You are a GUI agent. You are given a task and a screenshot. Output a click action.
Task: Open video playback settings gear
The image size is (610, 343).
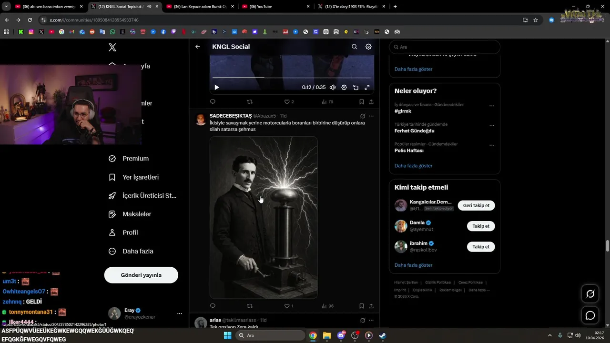click(344, 87)
